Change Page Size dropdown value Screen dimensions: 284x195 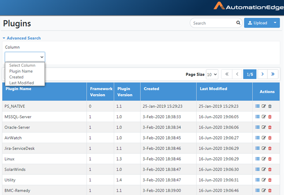tap(212, 75)
